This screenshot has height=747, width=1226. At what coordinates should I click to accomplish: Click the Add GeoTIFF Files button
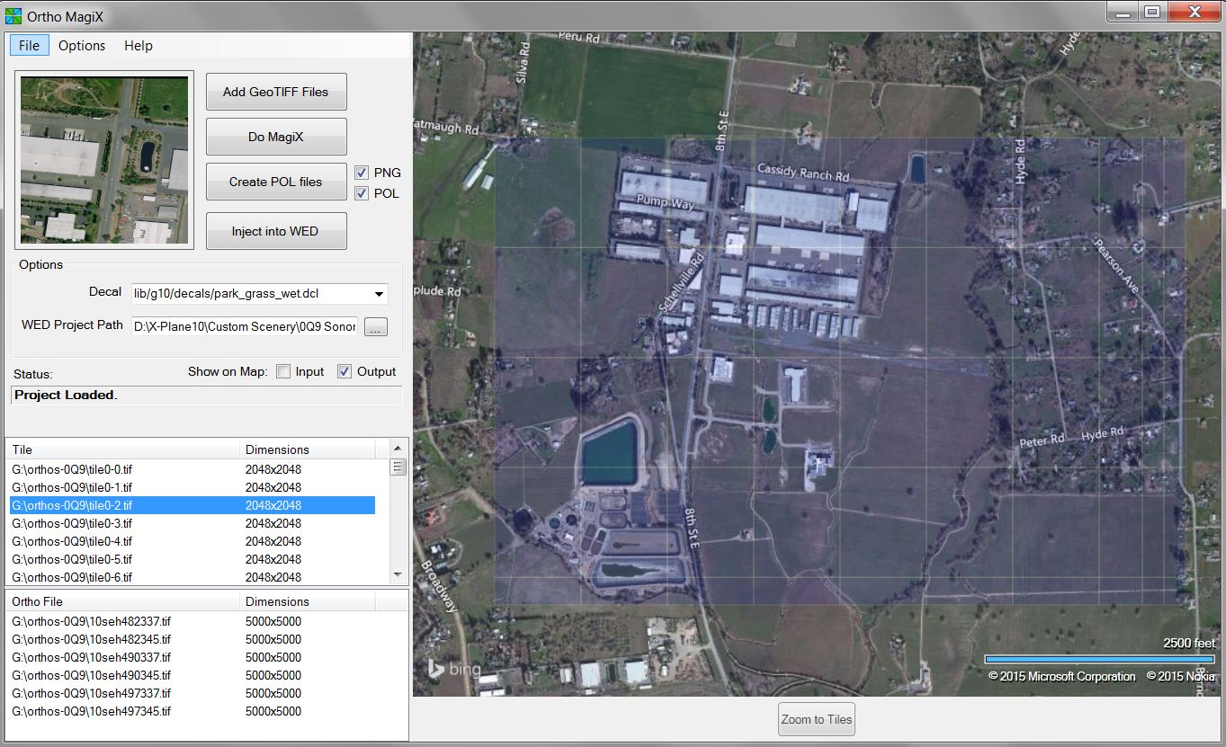276,92
